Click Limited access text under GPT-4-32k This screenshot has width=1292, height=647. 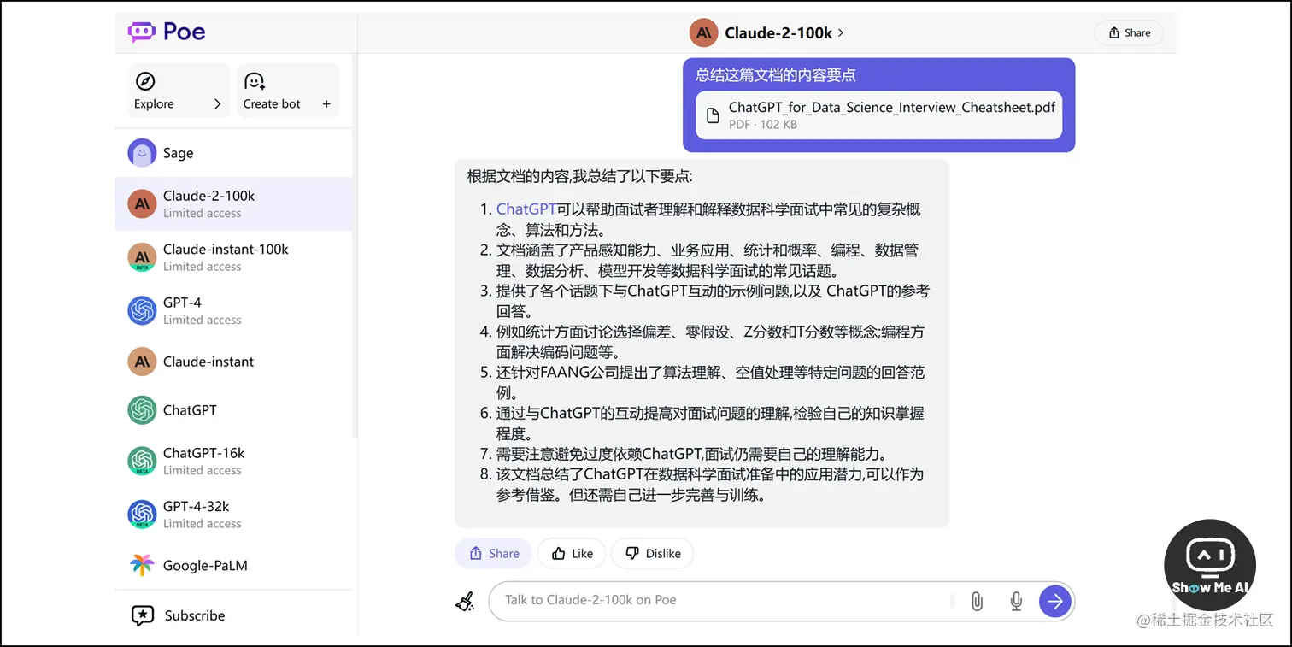(203, 524)
